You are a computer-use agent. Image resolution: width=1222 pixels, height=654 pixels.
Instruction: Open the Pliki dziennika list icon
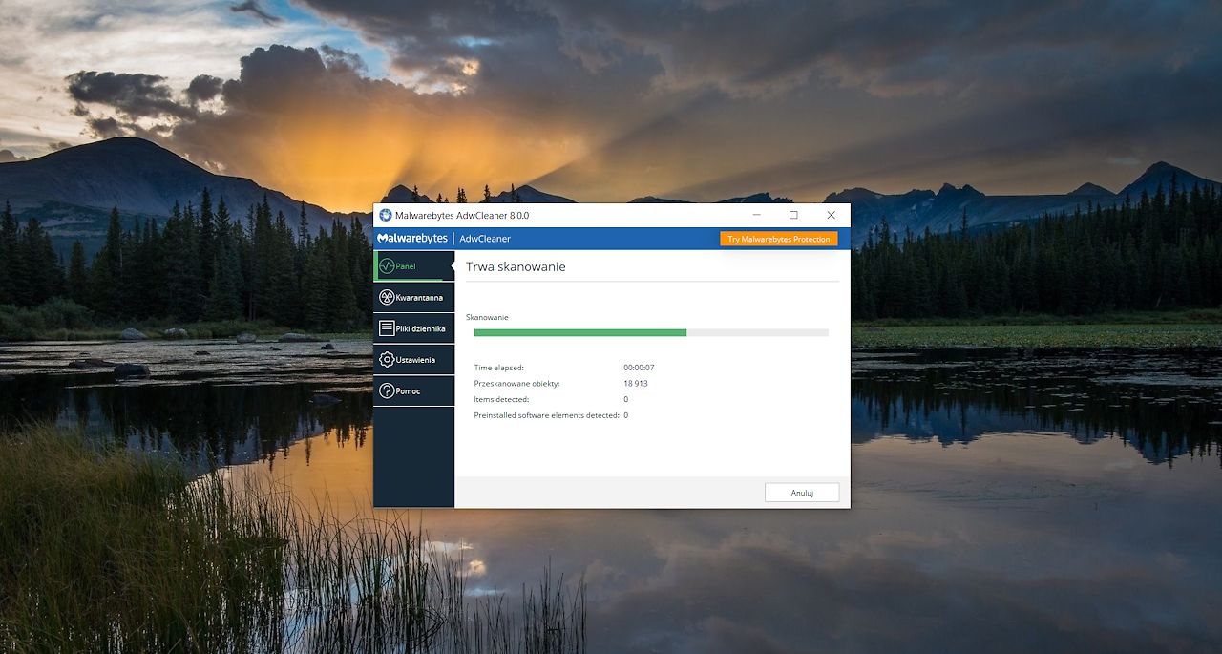[x=387, y=328]
